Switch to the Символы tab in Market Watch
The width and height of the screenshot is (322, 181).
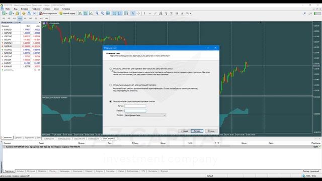[7, 137]
